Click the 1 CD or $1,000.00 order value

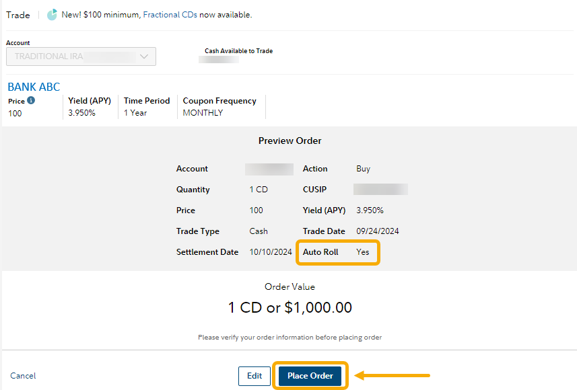pos(290,308)
